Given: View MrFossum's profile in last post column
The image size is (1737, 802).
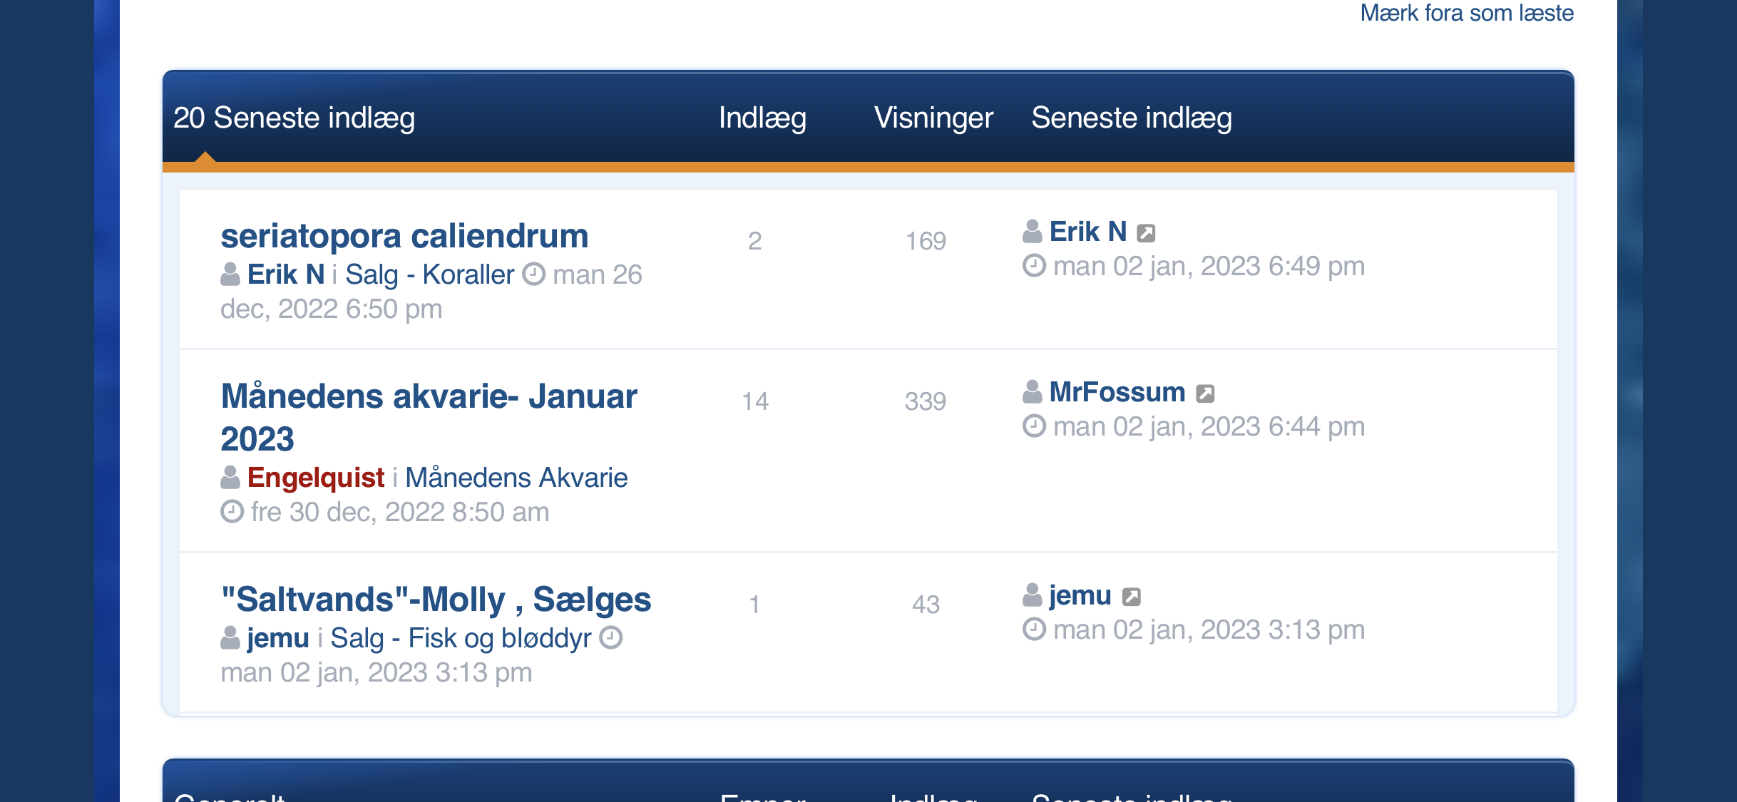Looking at the screenshot, I should point(1117,392).
